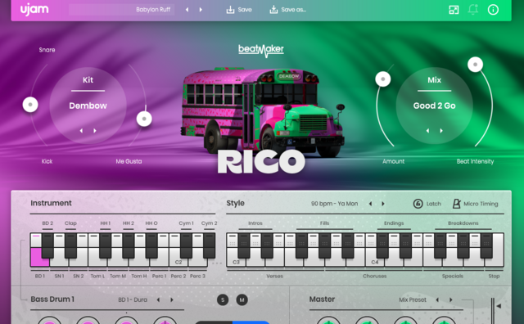Click the Verses section label
Viewport: 524px width, 324px height.
[x=275, y=276]
